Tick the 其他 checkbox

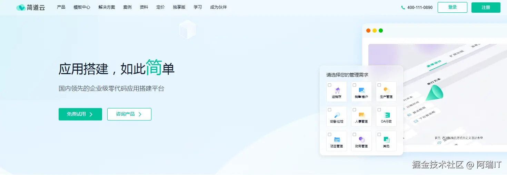coord(379,135)
